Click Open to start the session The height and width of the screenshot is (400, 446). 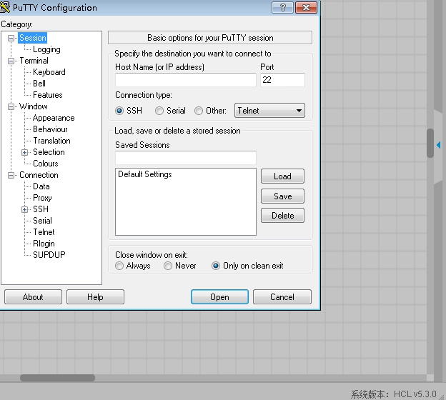[x=219, y=297]
